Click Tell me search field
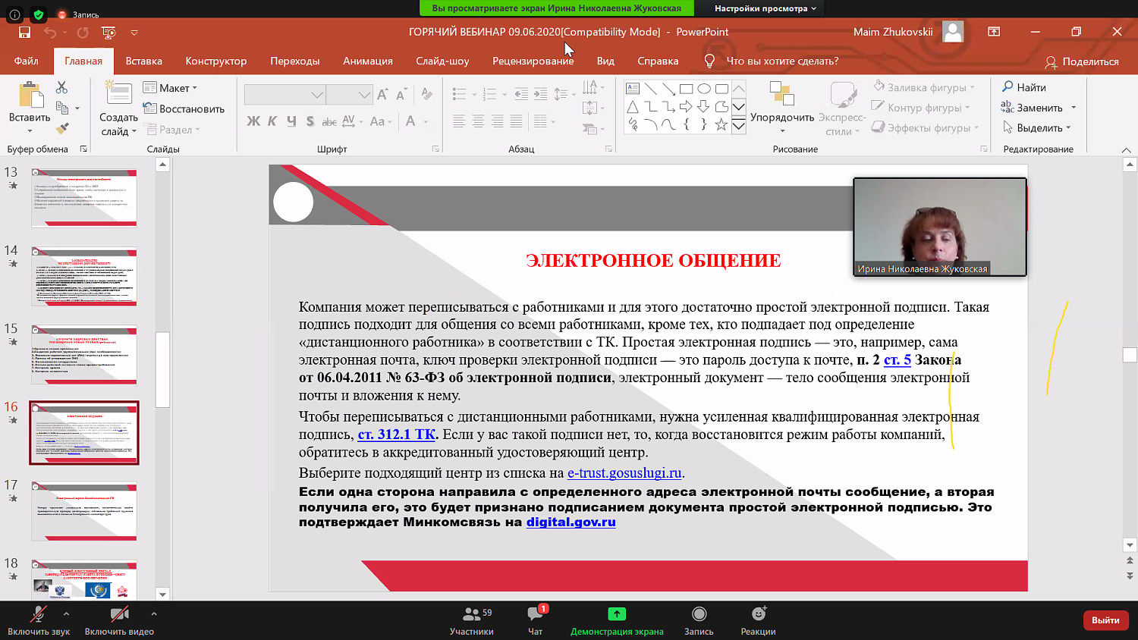The height and width of the screenshot is (640, 1138). pyautogui.click(x=782, y=61)
